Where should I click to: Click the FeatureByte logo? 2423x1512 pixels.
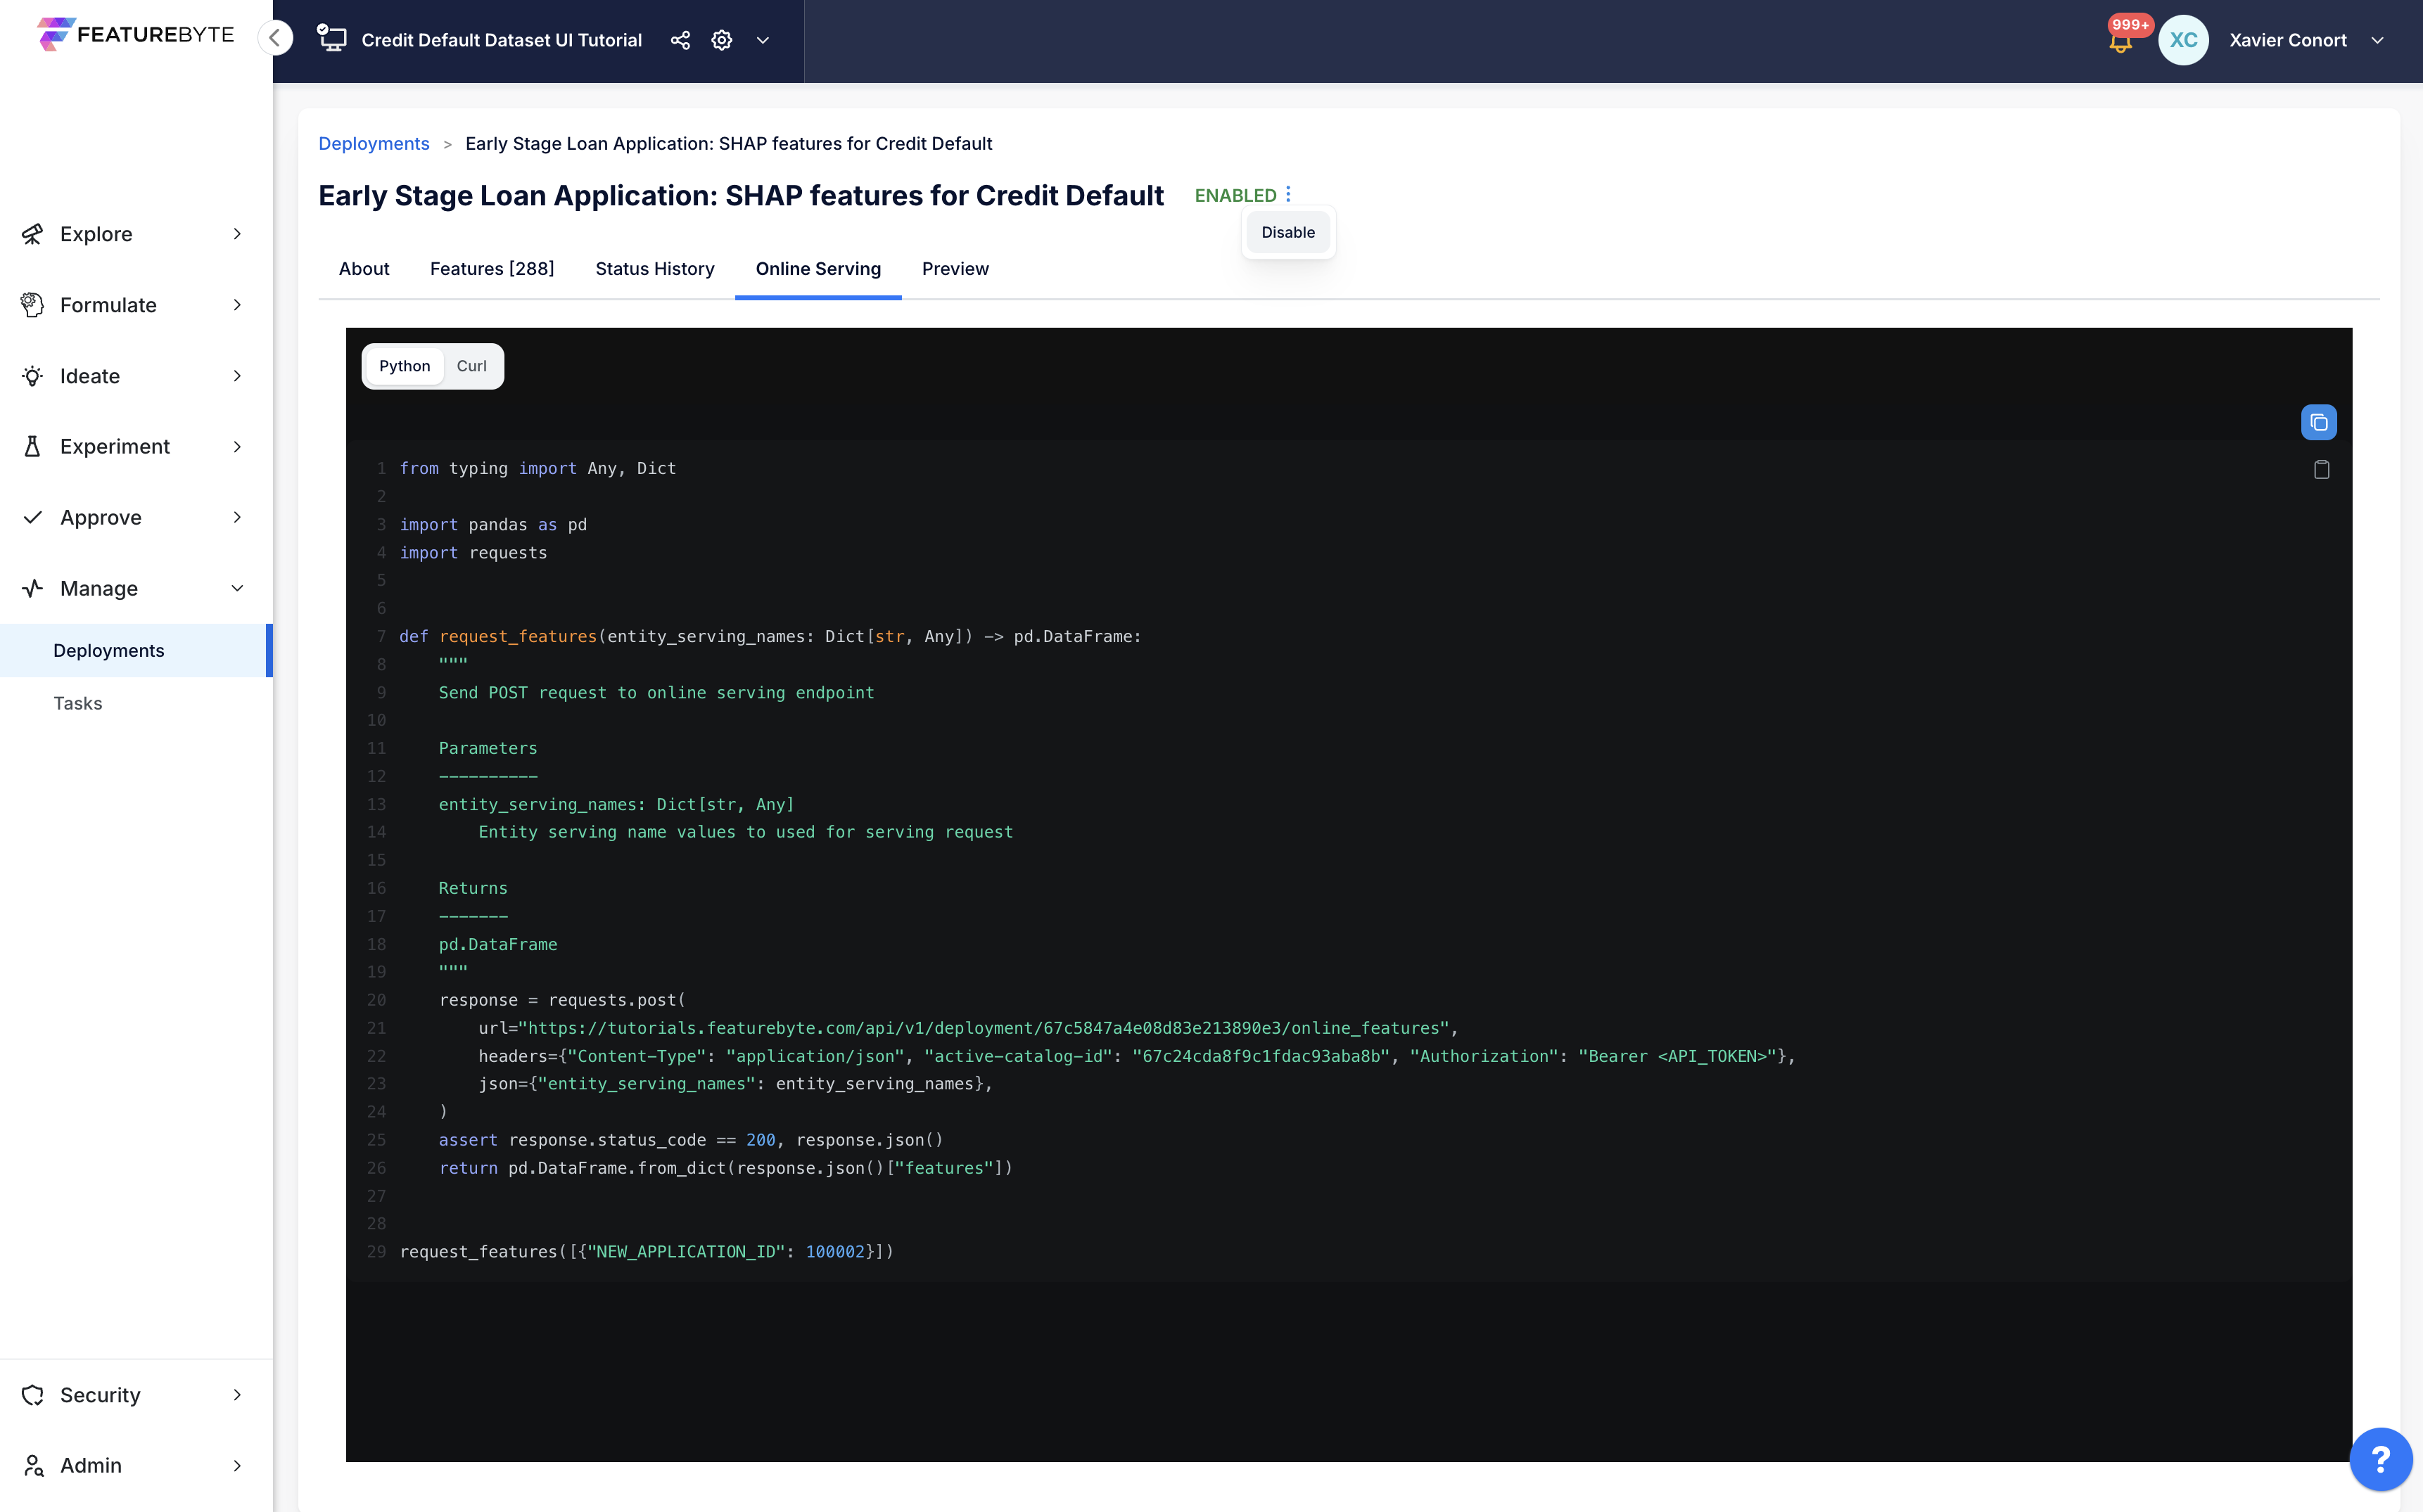point(136,34)
